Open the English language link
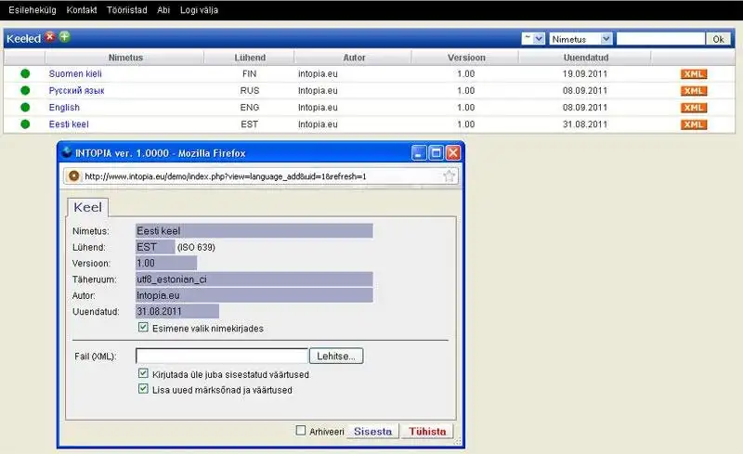 click(64, 108)
